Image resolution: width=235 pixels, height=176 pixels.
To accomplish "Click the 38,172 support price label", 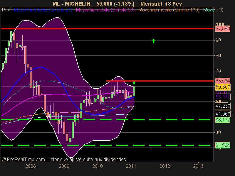I will [223, 120].
